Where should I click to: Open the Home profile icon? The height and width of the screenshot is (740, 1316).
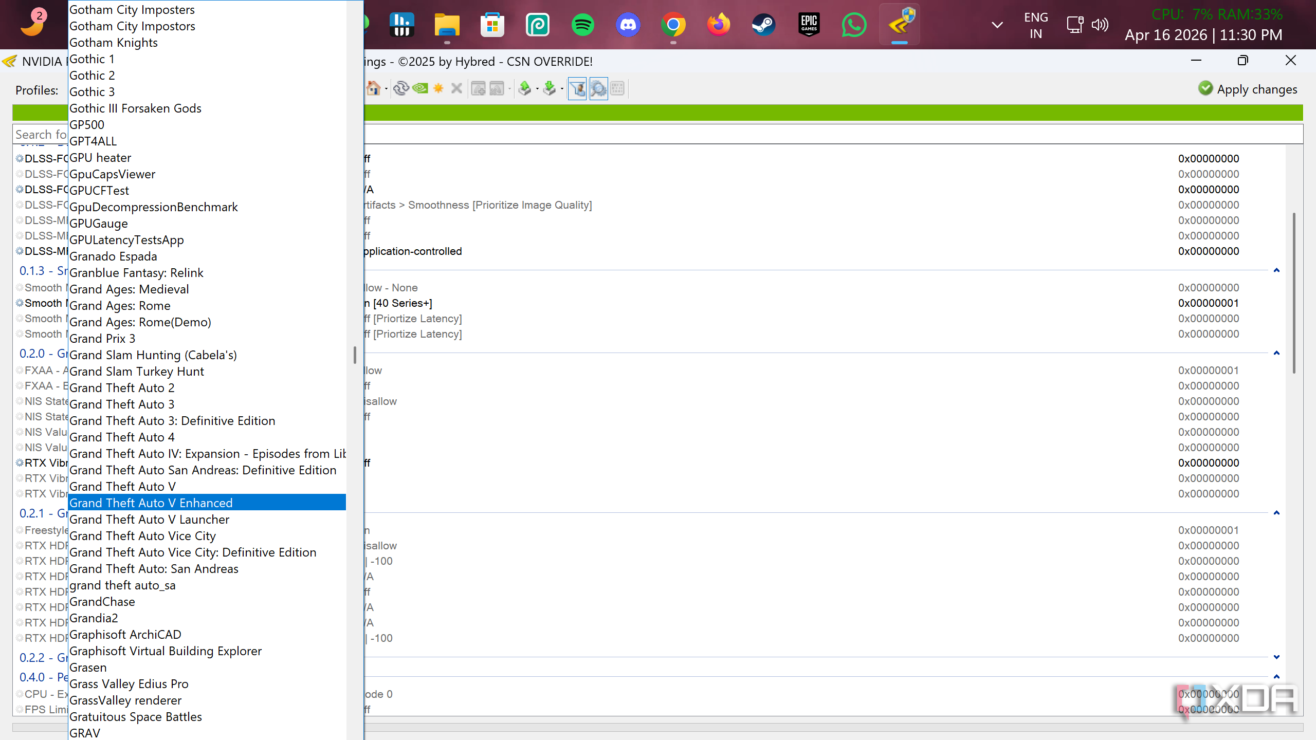pyautogui.click(x=374, y=88)
